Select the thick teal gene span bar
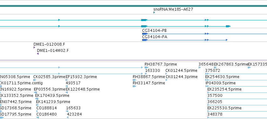The height and width of the screenshot is (119, 267). pyautogui.click(x=134, y=6)
